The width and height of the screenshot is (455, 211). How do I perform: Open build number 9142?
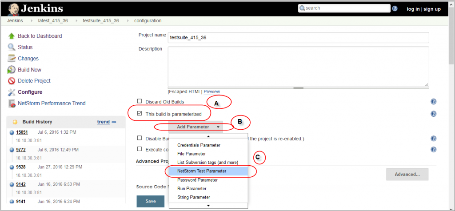click(21, 184)
